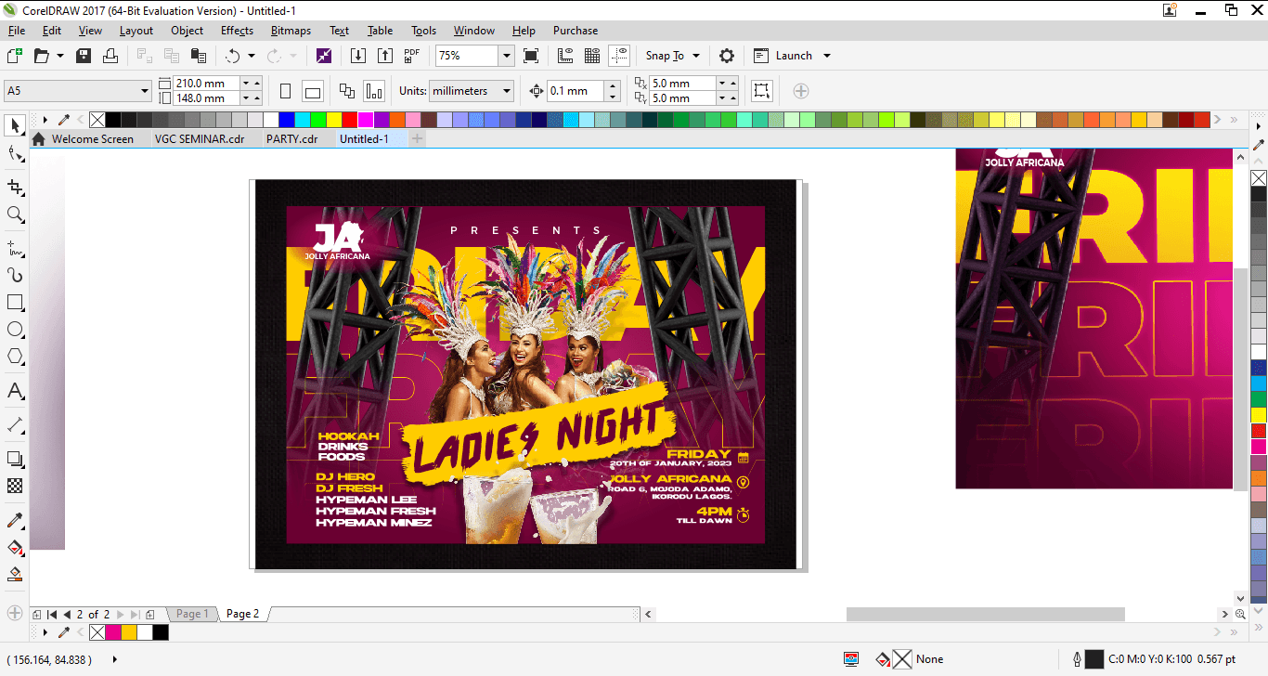The width and height of the screenshot is (1268, 676).
Task: Open the Effects menu
Action: [237, 31]
